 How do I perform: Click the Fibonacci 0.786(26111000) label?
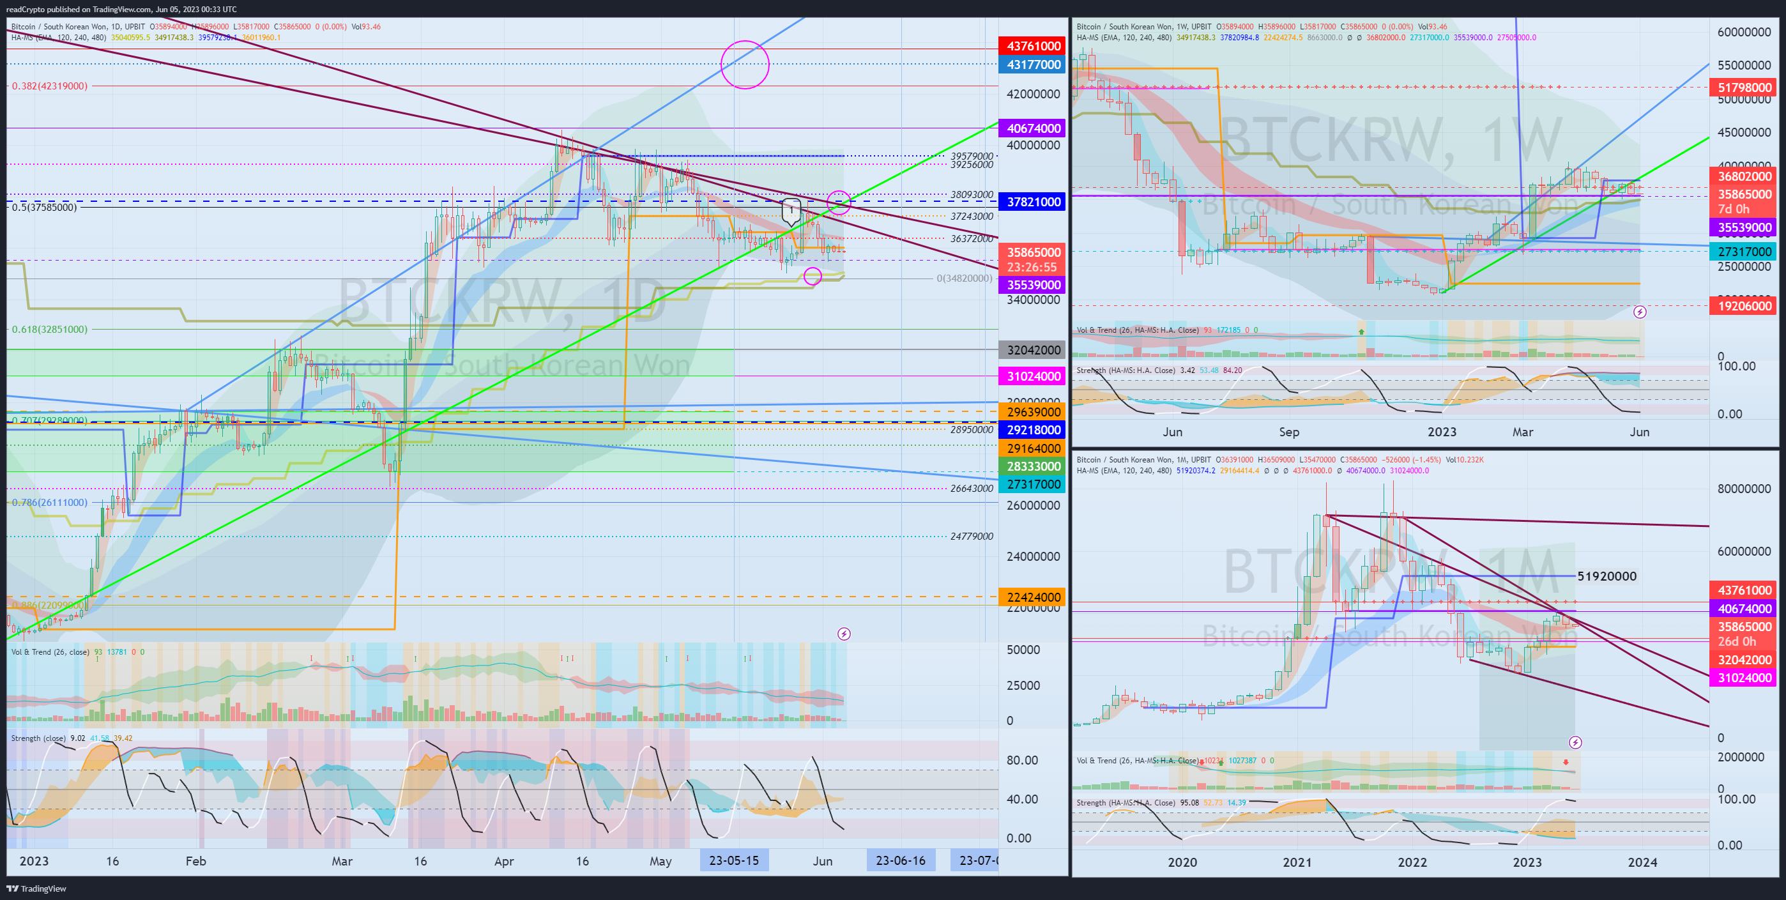pyautogui.click(x=50, y=503)
